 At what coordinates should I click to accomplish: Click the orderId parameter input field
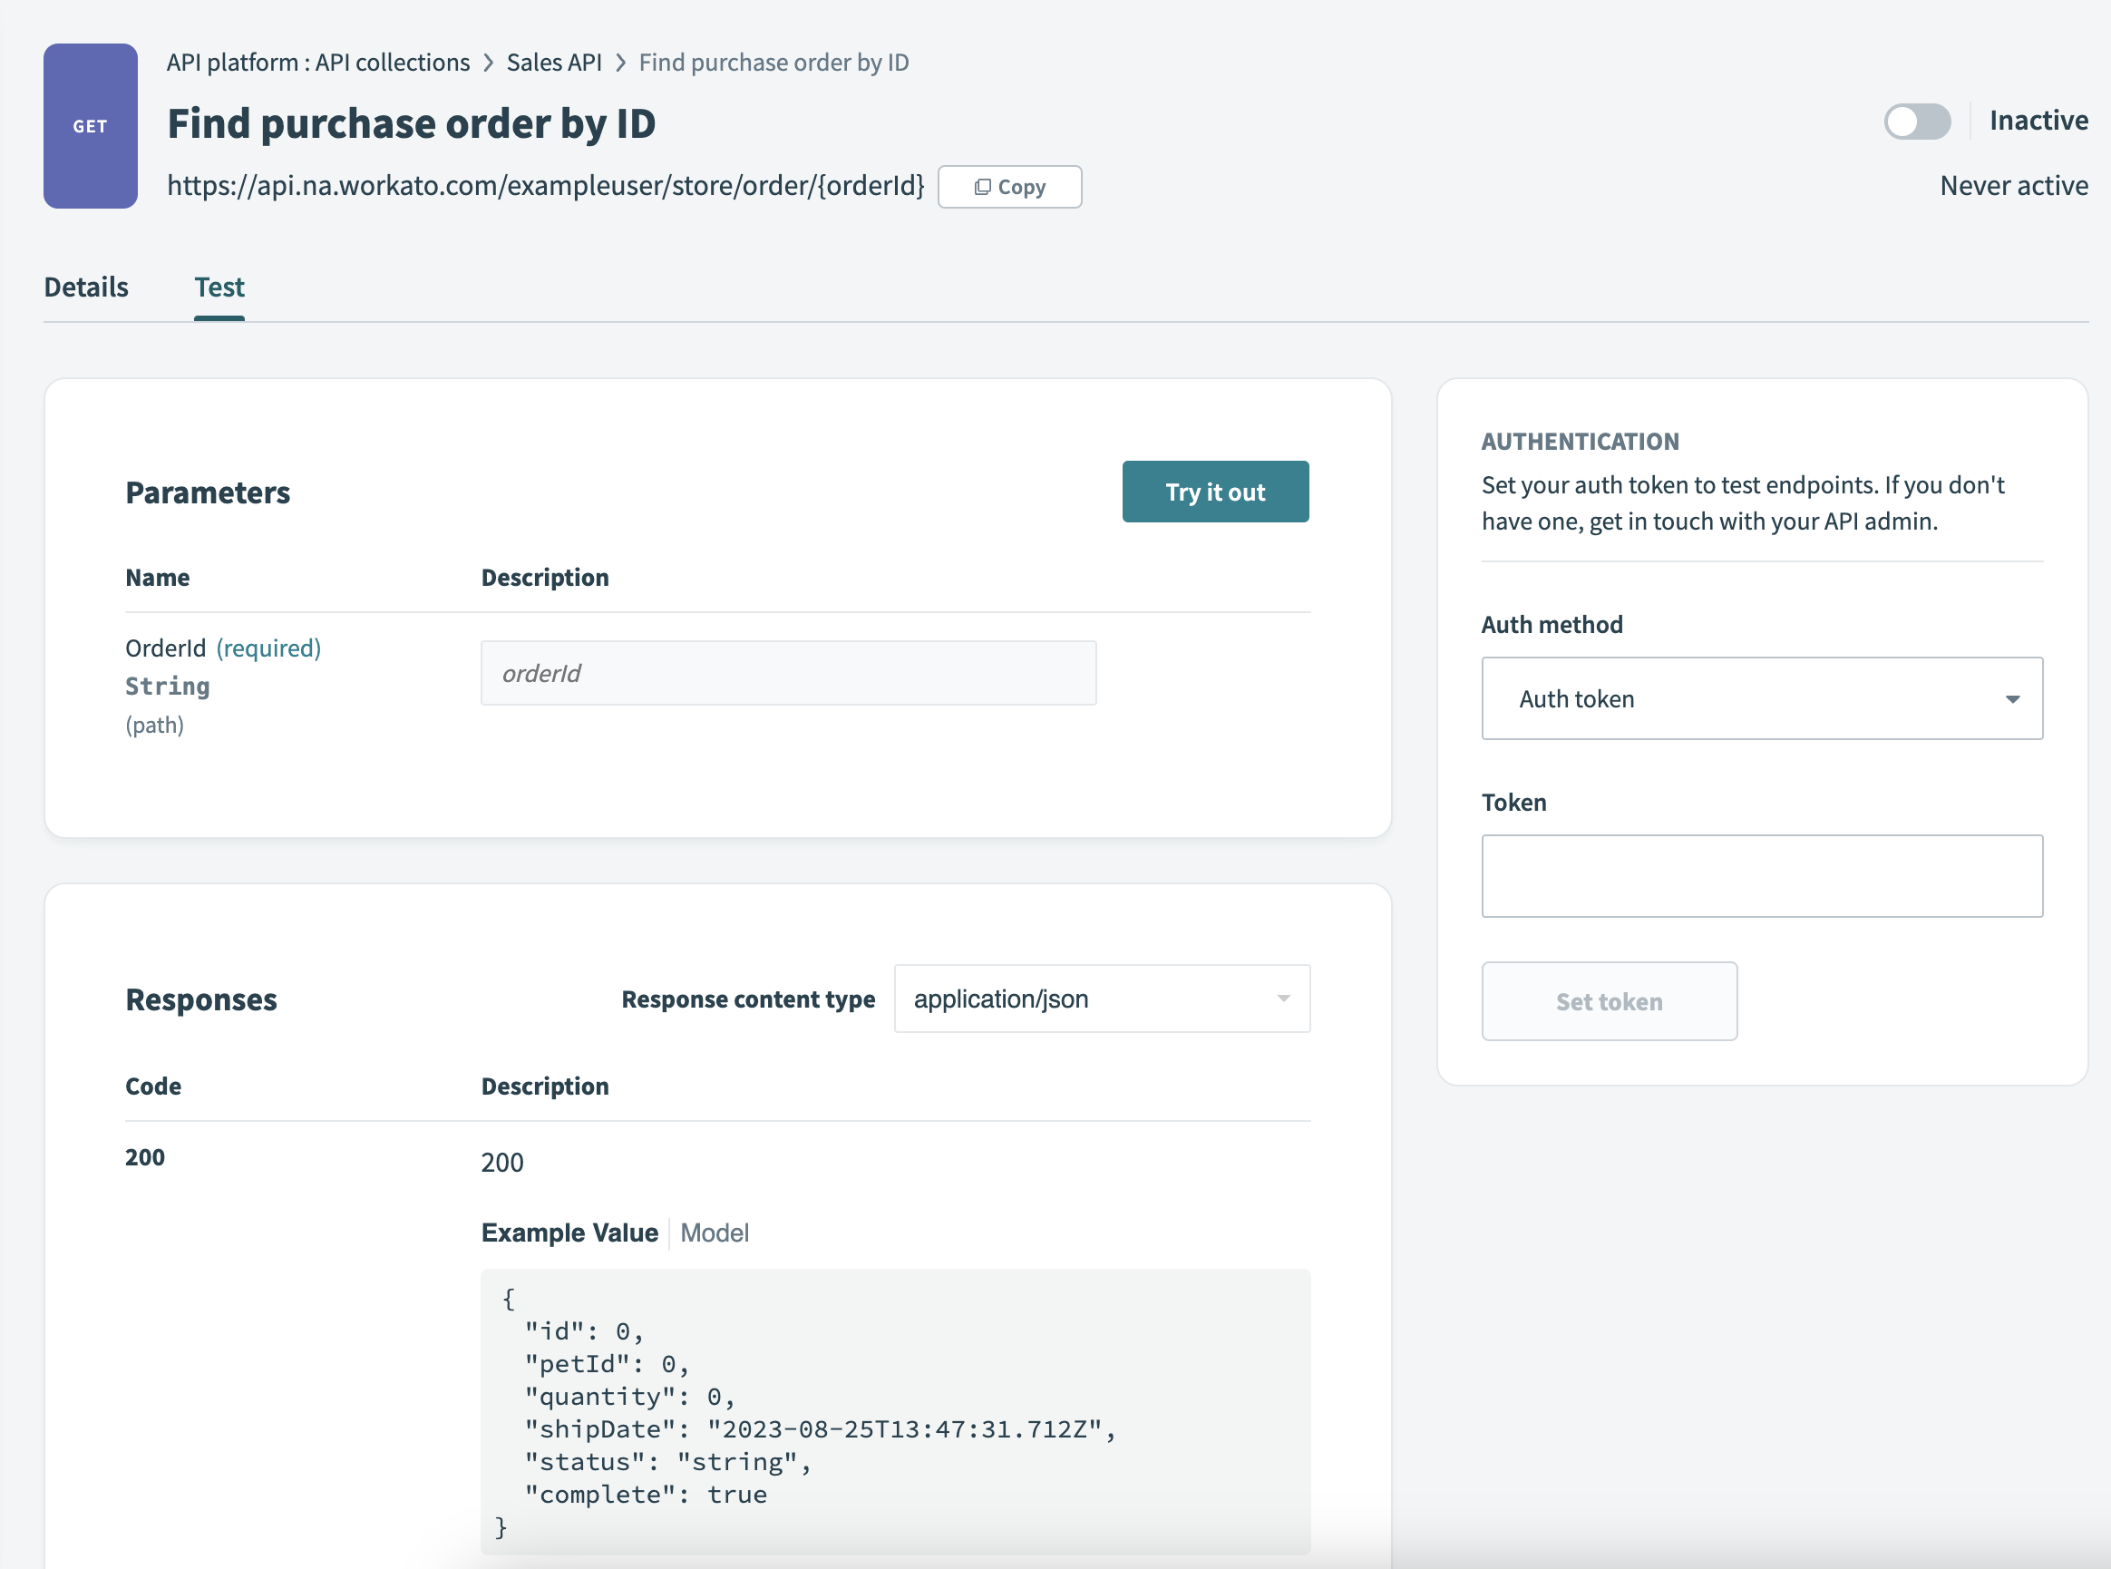click(x=788, y=673)
